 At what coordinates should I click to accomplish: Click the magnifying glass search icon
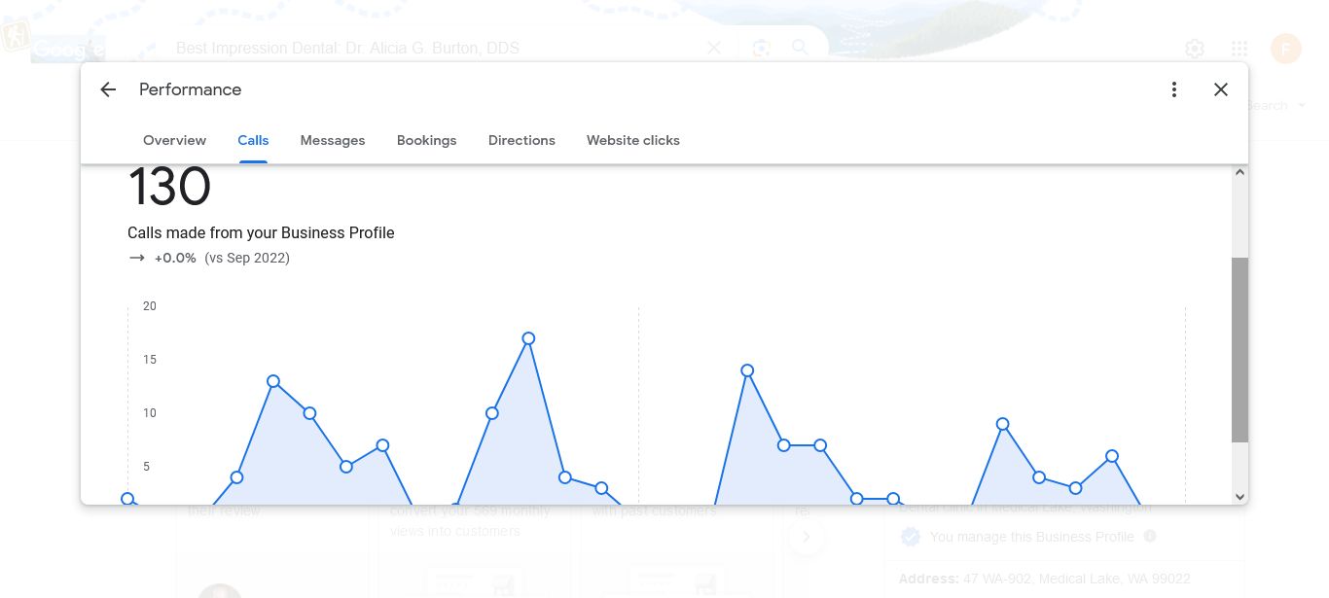[800, 48]
